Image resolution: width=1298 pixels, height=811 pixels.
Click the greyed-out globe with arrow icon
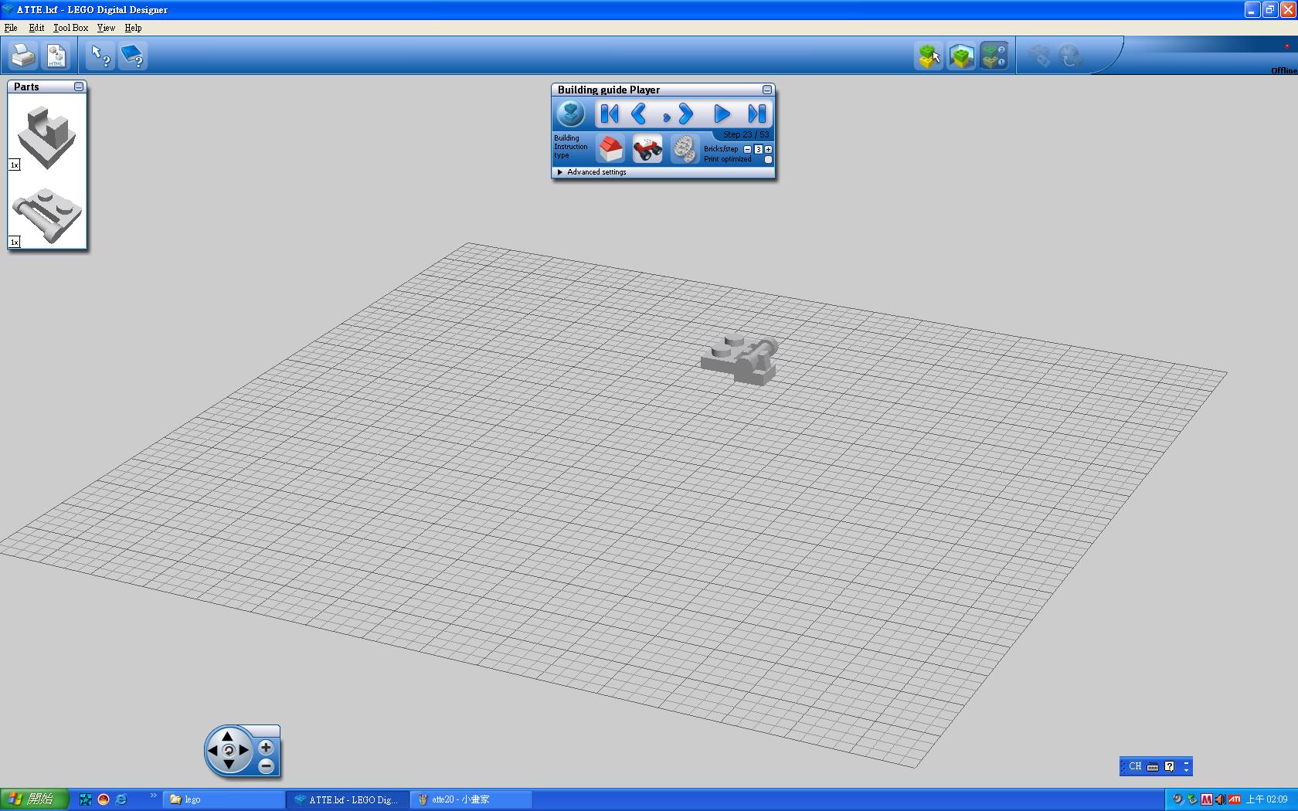tap(1070, 56)
